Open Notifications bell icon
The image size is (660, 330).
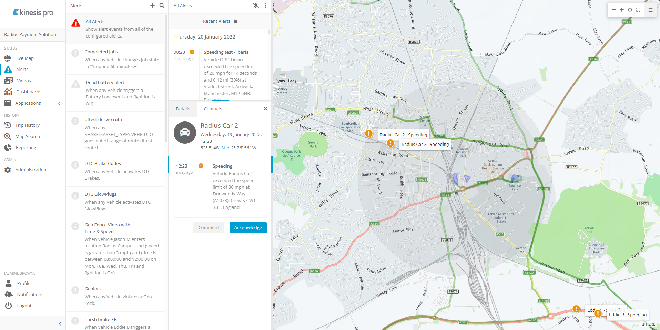[x=8, y=294]
